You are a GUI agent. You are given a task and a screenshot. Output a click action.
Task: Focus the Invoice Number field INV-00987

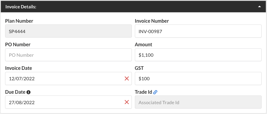[x=198, y=31]
